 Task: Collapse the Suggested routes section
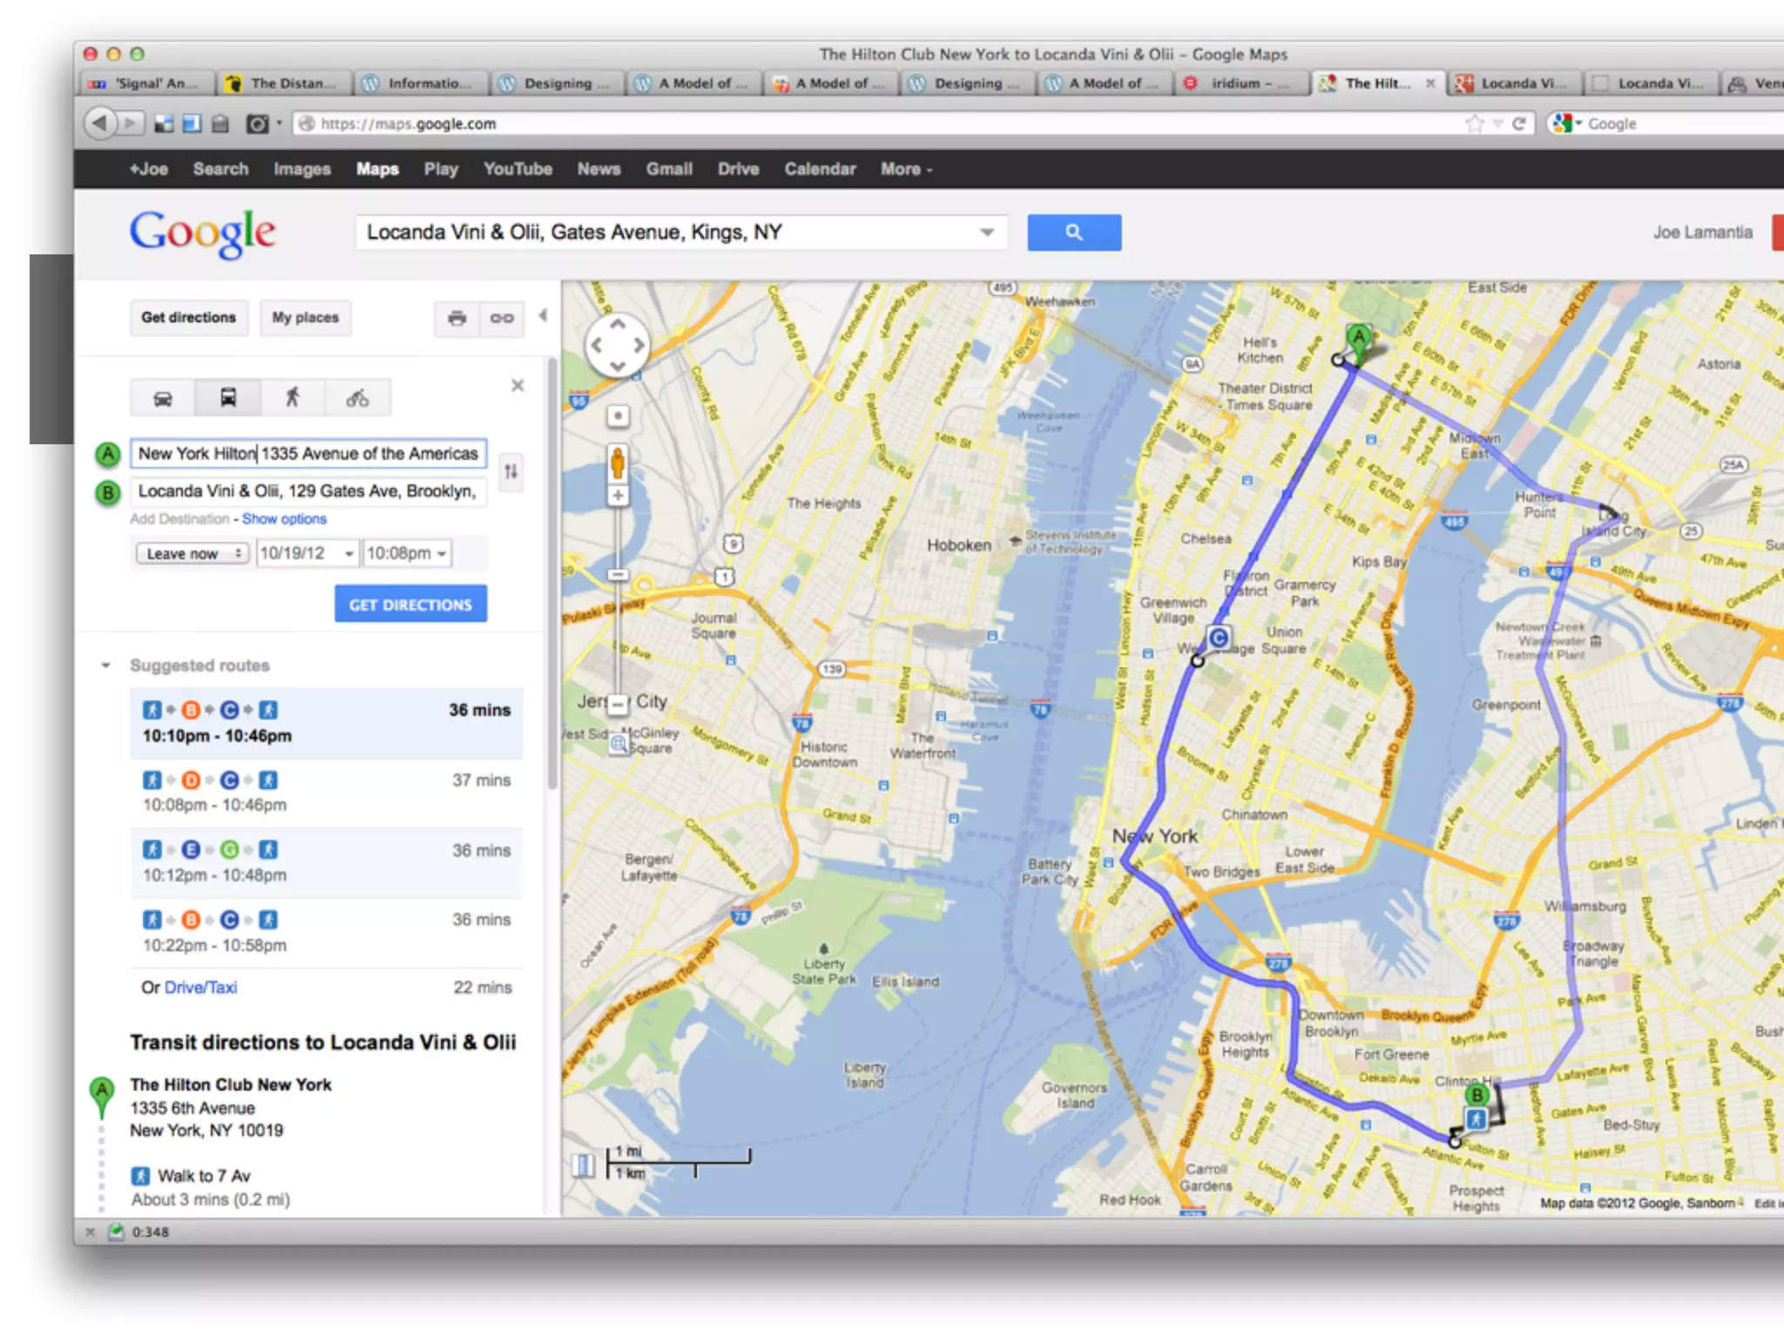click(105, 666)
